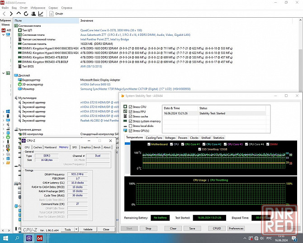303x243 pixels.
Task: Toggle the Stress cache checkbox
Action: (130, 116)
